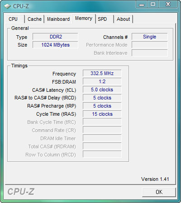Viewport: 181px width, 203px height.
Task: Close the CPU-Z window
Action: [x=168, y=5]
